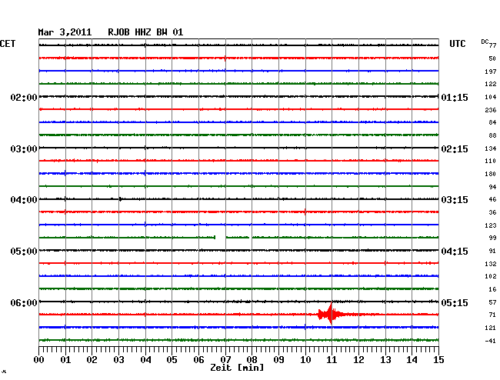The height and width of the screenshot is (380, 500).
Task: Click the 15 minute axis label
Action: point(438,360)
